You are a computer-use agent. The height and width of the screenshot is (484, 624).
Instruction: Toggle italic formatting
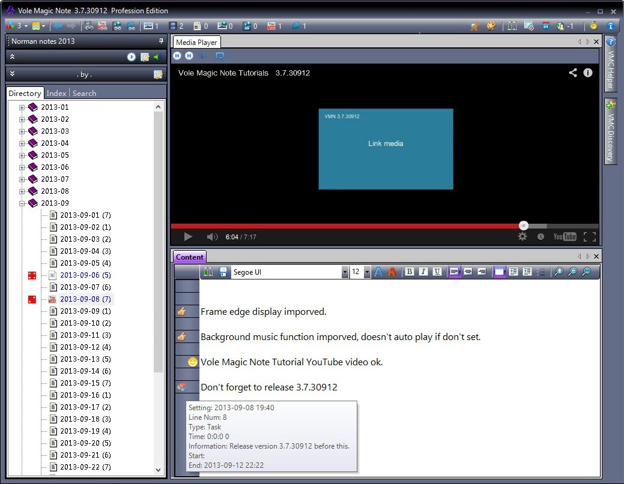click(x=423, y=272)
